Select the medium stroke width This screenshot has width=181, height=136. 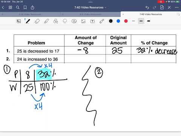pyautogui.click(x=141, y=21)
